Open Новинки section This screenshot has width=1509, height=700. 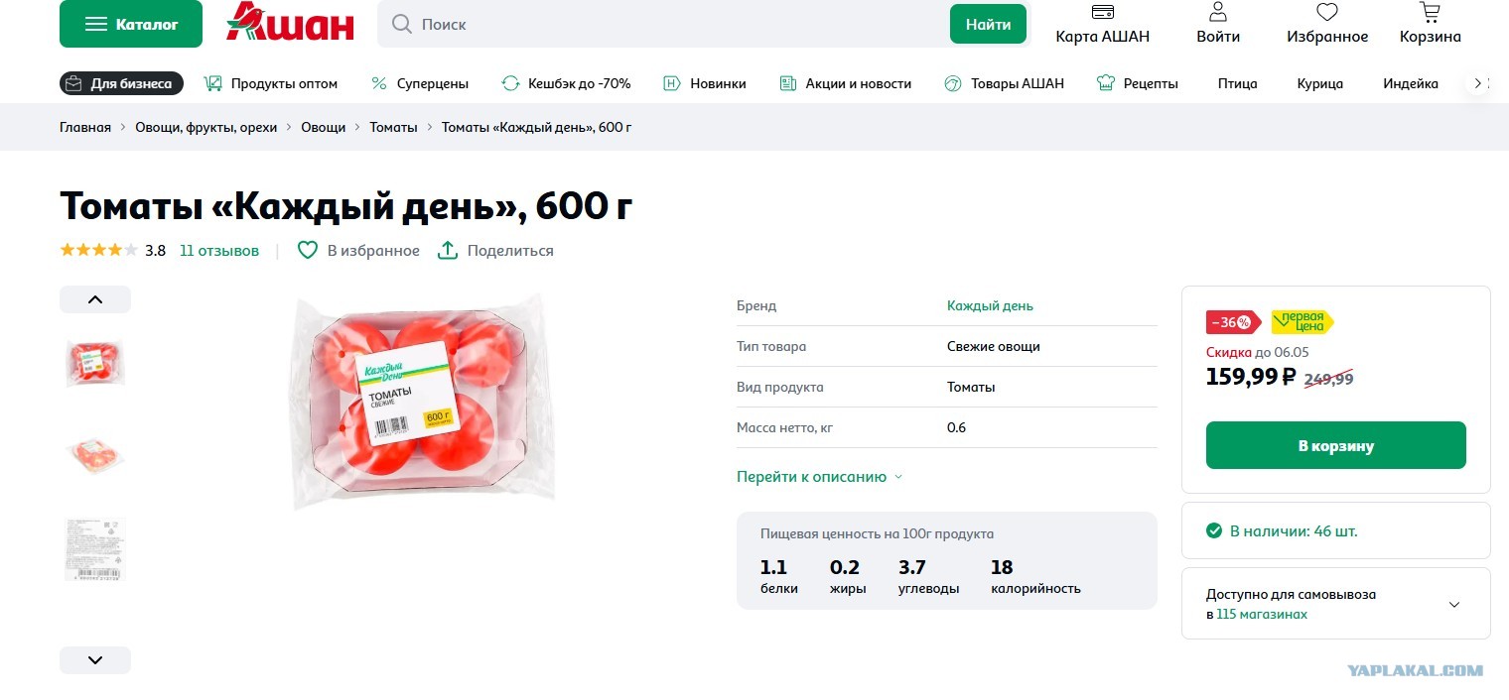[x=705, y=83]
